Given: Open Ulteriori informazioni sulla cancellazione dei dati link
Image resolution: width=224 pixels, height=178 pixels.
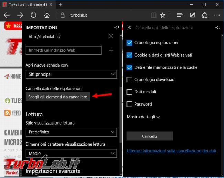Looking at the screenshot, I should point(171,151).
